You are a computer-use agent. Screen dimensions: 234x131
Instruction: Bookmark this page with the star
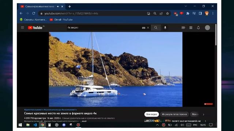pyautogui.click(x=167, y=13)
